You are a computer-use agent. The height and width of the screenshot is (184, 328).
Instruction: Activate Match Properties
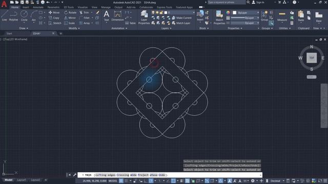click(219, 17)
